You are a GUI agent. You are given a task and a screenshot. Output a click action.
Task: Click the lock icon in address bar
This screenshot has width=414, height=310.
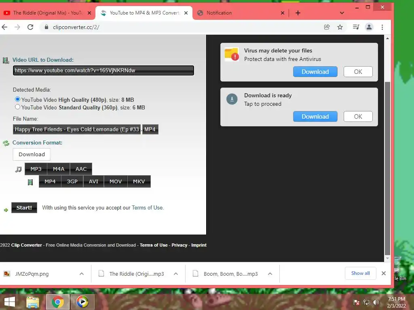click(x=46, y=27)
